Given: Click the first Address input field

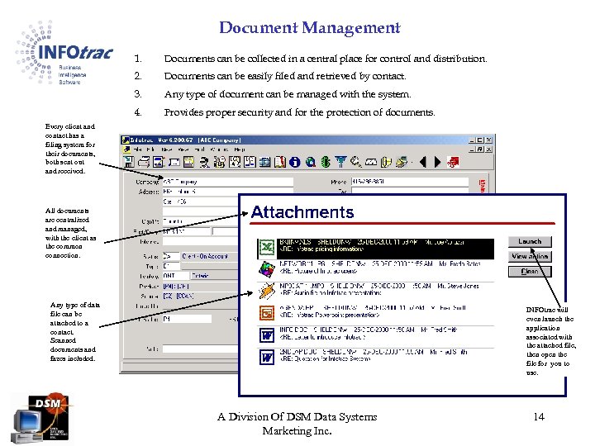Looking at the screenshot, I should click(228, 192).
